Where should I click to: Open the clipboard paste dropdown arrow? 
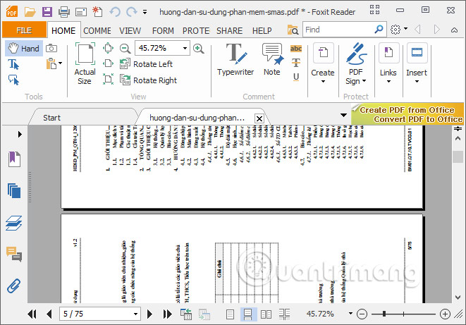coord(61,63)
